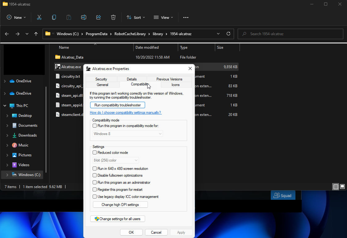The width and height of the screenshot is (347, 238).
Task: Toggle Use legacy display ICC color management
Action: [95, 197]
